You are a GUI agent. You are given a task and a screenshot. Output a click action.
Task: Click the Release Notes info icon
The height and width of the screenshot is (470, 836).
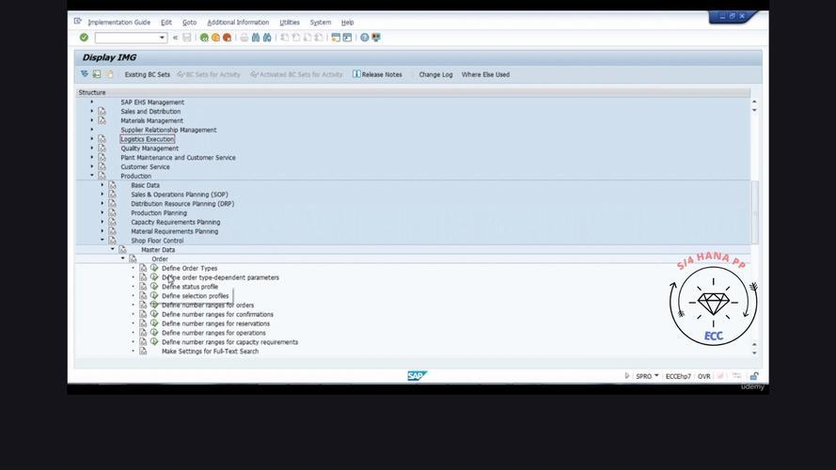point(356,74)
